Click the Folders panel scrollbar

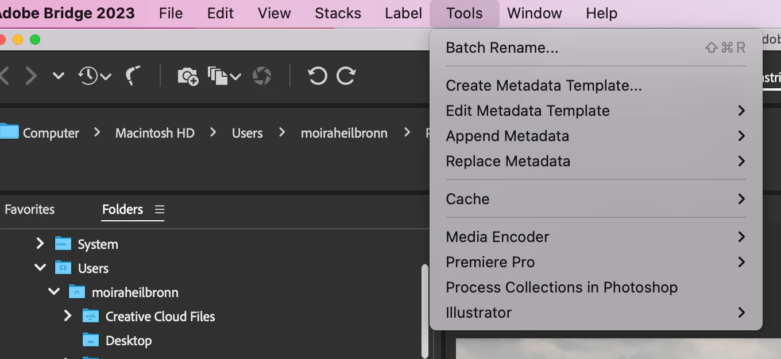point(424,311)
